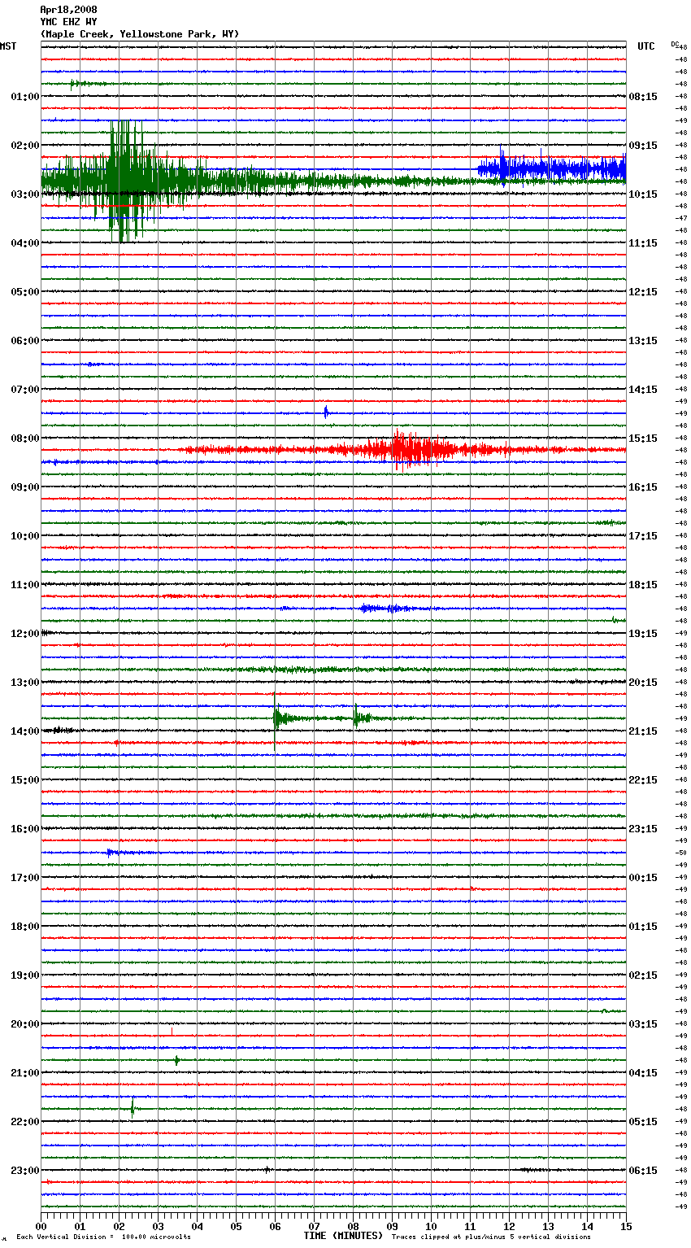Viewport: 691px width, 1248px height.
Task: Click the 08 minute tick label on bottom axis
Action: click(353, 1226)
